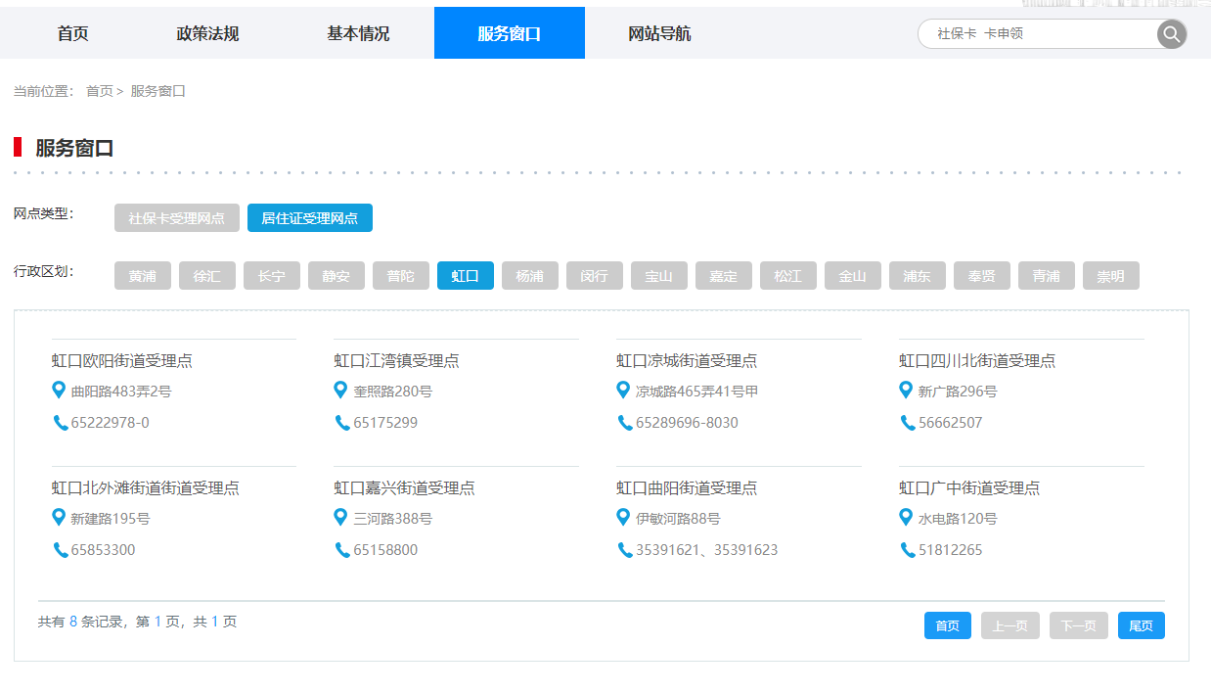Viewport: 1211px width, 693px height.
Task: Open the 基本情况 navigation tab
Action: pos(358,33)
